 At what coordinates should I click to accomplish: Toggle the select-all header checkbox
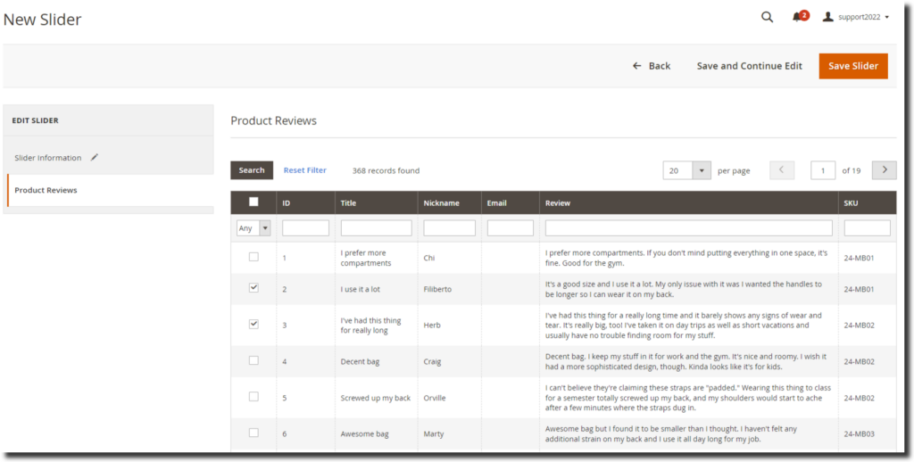pyautogui.click(x=253, y=202)
